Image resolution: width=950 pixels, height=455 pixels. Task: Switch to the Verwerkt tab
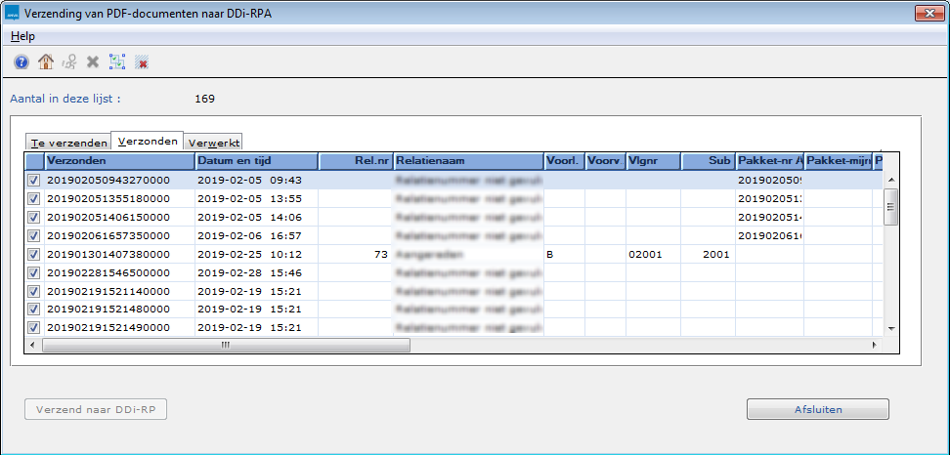tap(213, 143)
